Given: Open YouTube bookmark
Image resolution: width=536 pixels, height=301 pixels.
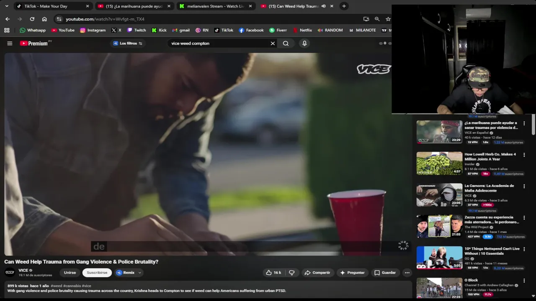Looking at the screenshot, I should (63, 30).
